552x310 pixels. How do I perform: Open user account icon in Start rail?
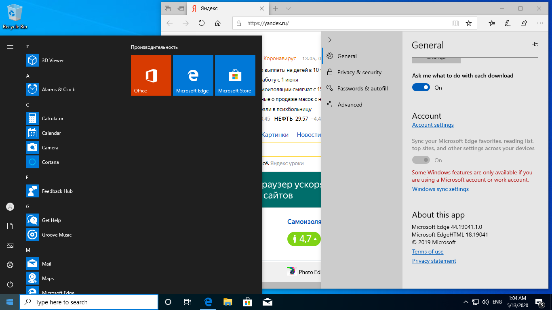10,207
